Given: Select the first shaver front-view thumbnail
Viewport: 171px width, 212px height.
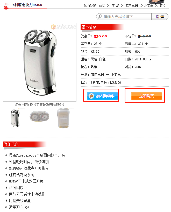Looking at the screenshot, I should (15, 118).
